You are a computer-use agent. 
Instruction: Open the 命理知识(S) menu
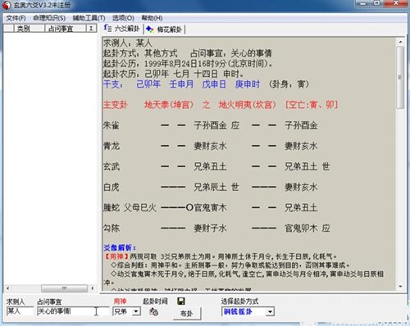pyautogui.click(x=49, y=18)
